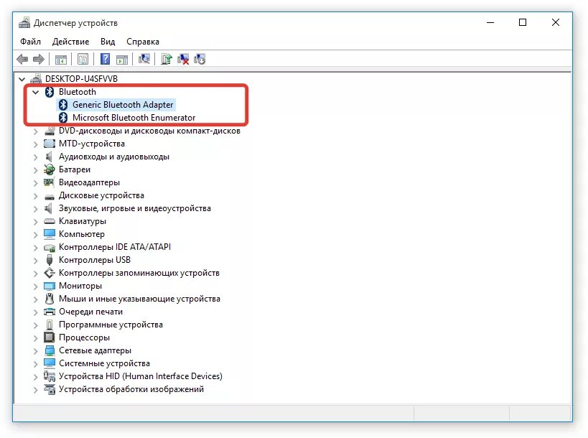Expand Аудиовходы и аудиовыходы
The height and width of the screenshot is (438, 588).
click(x=36, y=157)
